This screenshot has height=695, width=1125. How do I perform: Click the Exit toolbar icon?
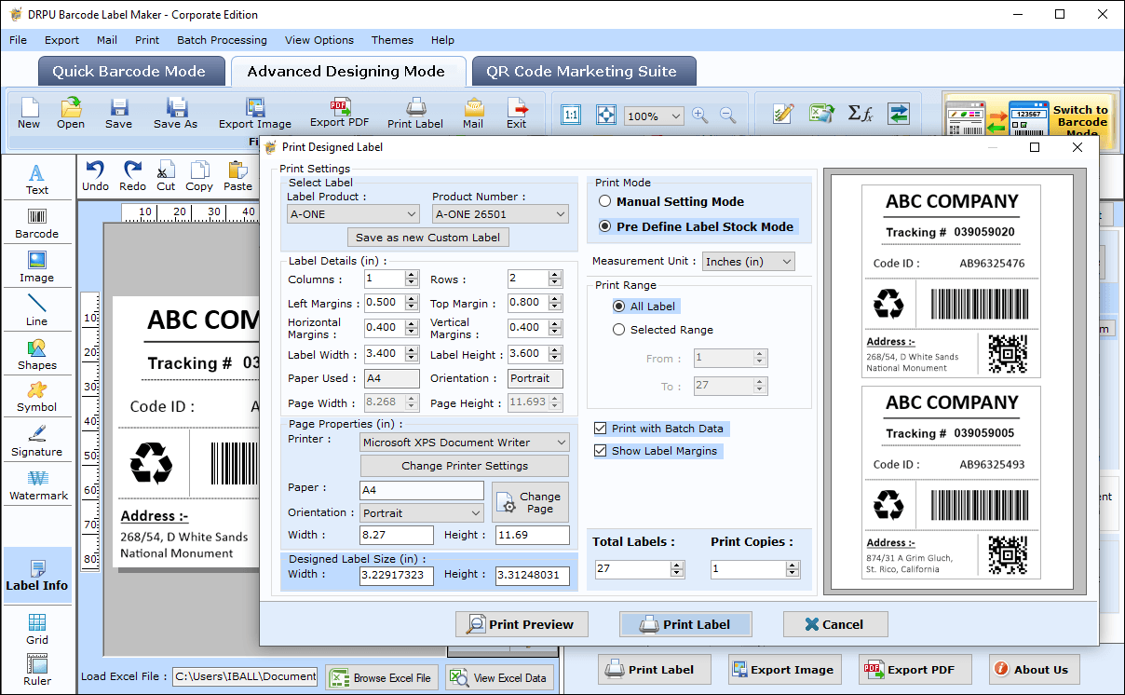tap(517, 113)
